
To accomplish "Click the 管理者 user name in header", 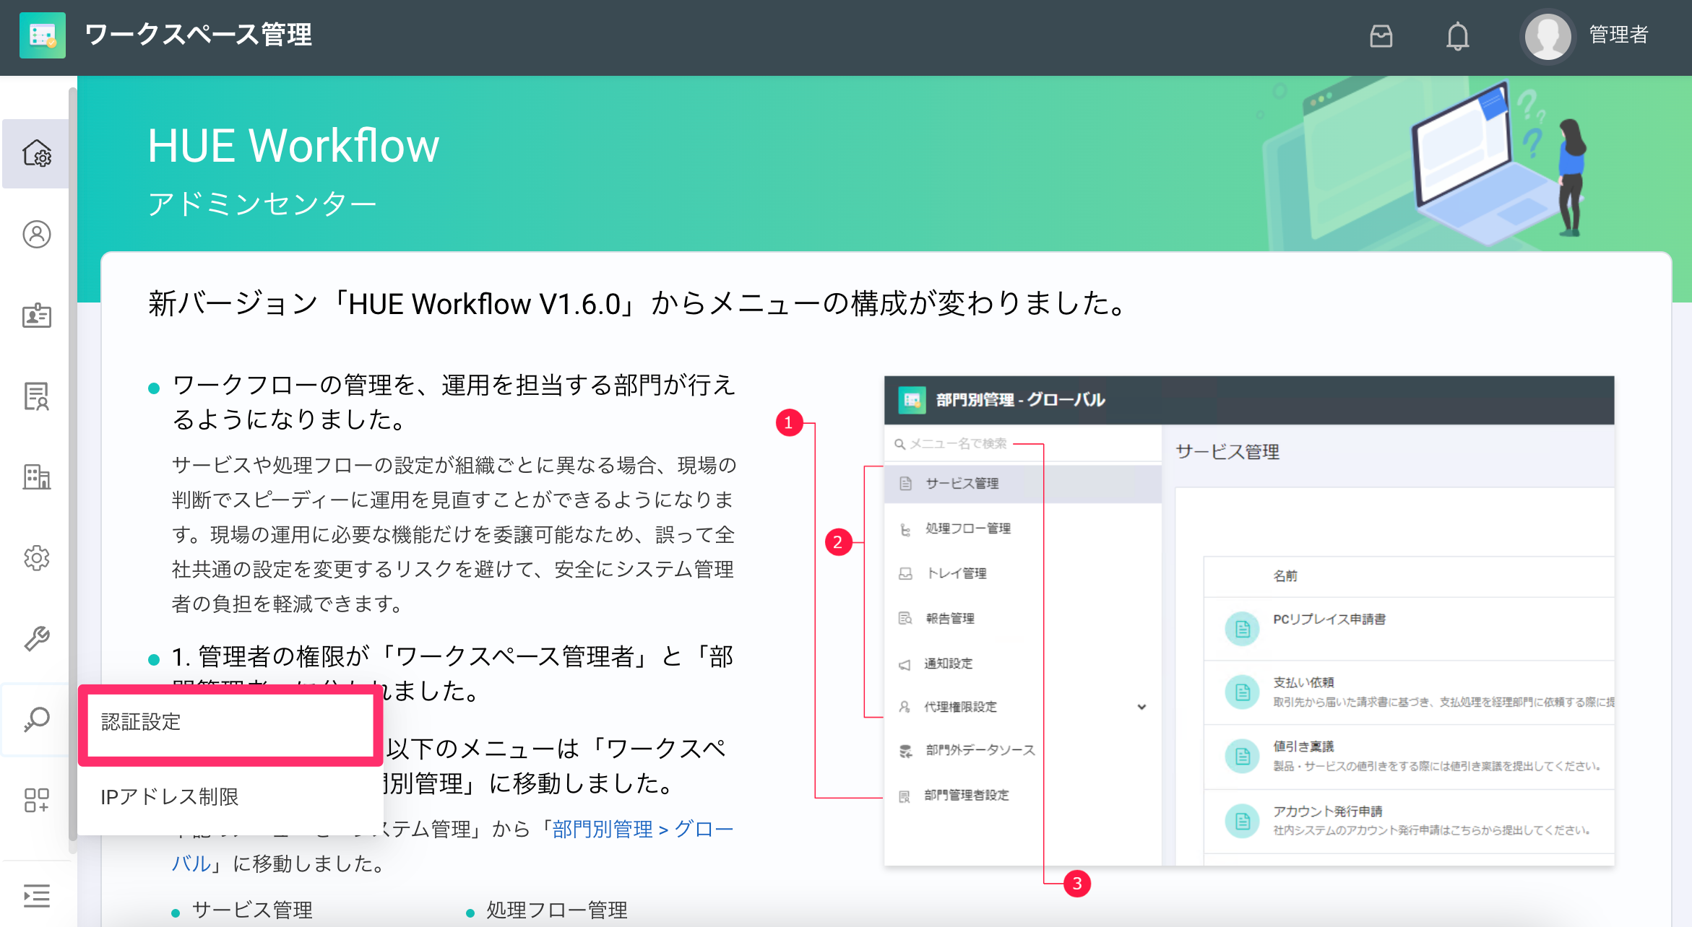I will (1618, 35).
